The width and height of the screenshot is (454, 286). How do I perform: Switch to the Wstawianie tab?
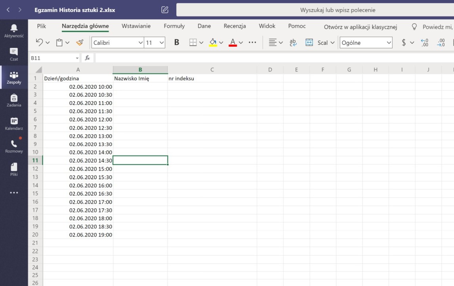pos(136,26)
